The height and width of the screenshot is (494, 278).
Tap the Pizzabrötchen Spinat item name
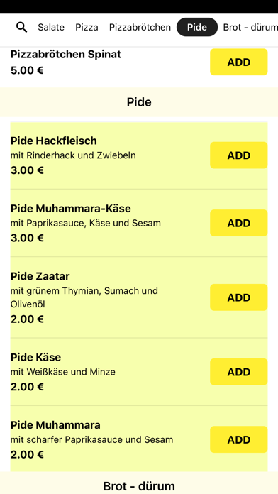click(x=66, y=54)
